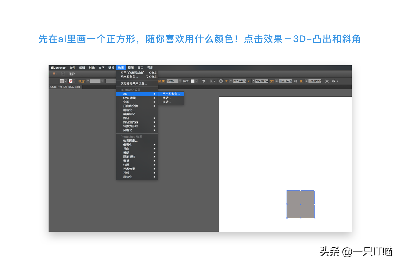Open 效果画廊... entry

click(x=137, y=141)
